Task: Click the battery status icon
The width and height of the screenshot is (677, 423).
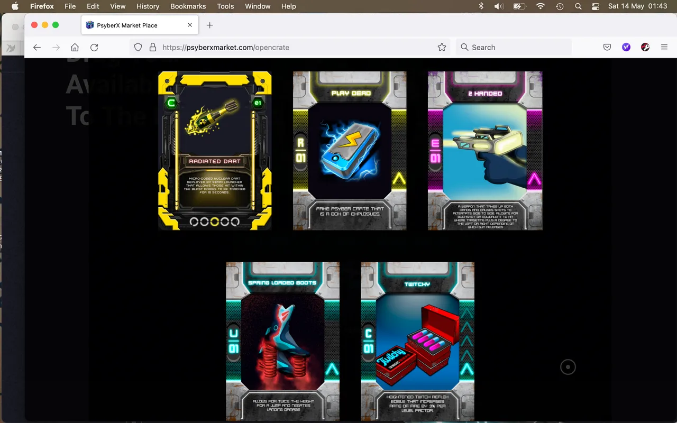Action: point(519,6)
